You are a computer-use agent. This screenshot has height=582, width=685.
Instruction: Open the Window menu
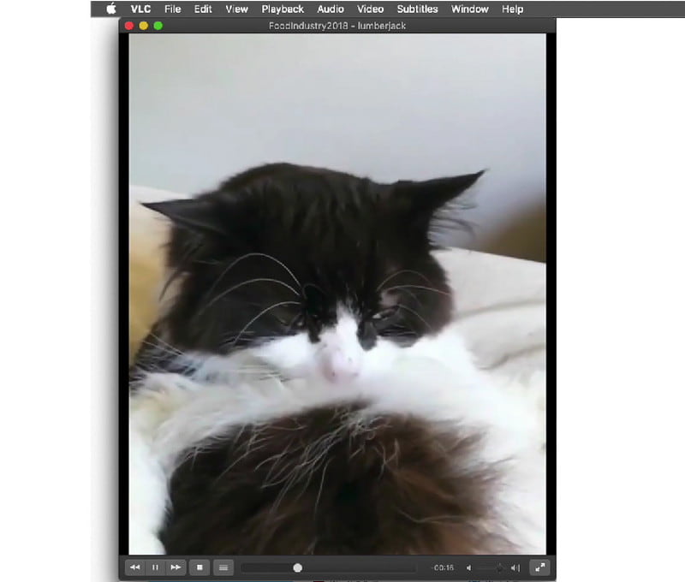click(x=469, y=9)
